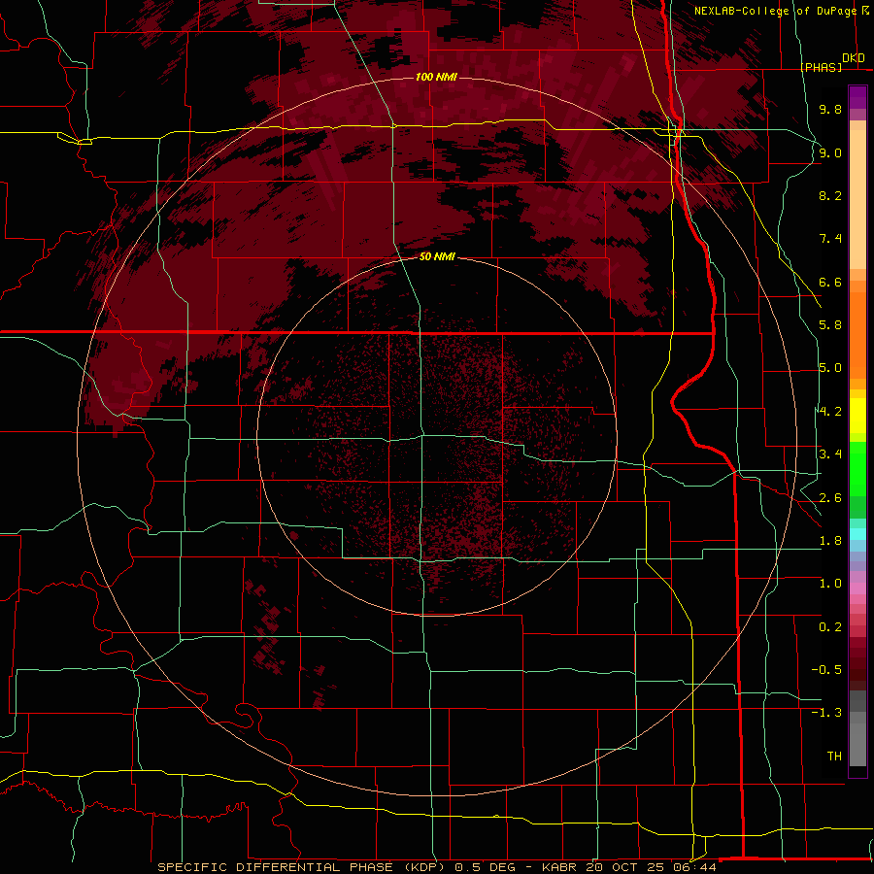The height and width of the screenshot is (874, 874).
Task: Click the 2.6 value on the color scale
Action: pos(830,498)
